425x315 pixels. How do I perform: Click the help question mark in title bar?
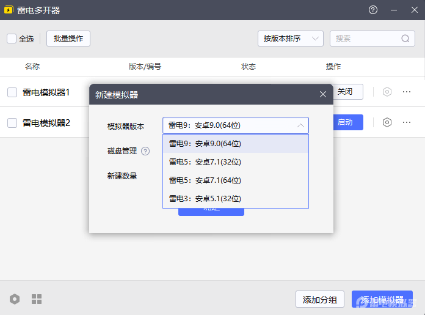[x=373, y=10]
